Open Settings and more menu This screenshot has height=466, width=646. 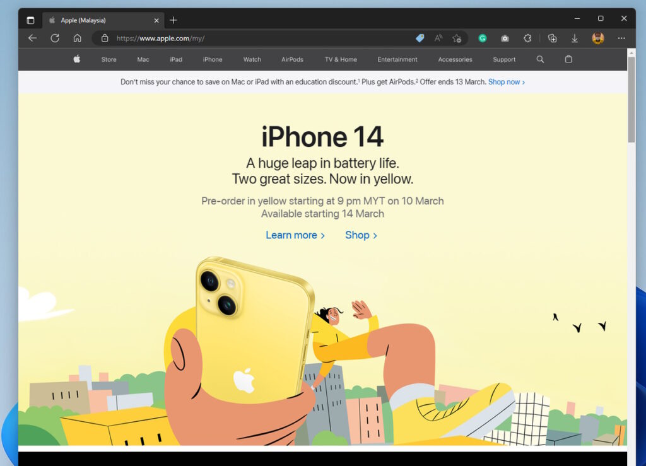pos(621,38)
